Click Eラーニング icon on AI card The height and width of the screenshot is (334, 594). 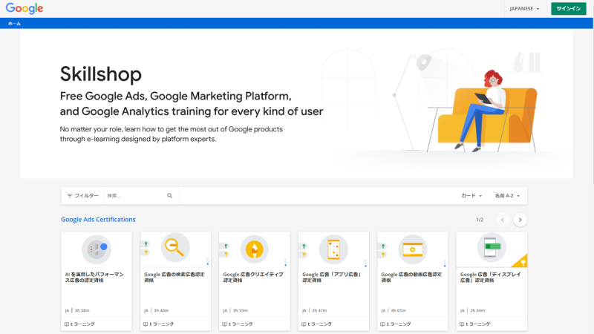point(66,324)
